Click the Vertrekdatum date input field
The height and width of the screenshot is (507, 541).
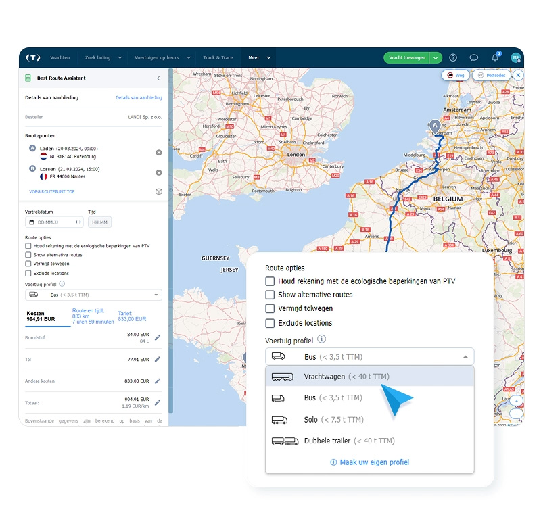tap(54, 222)
